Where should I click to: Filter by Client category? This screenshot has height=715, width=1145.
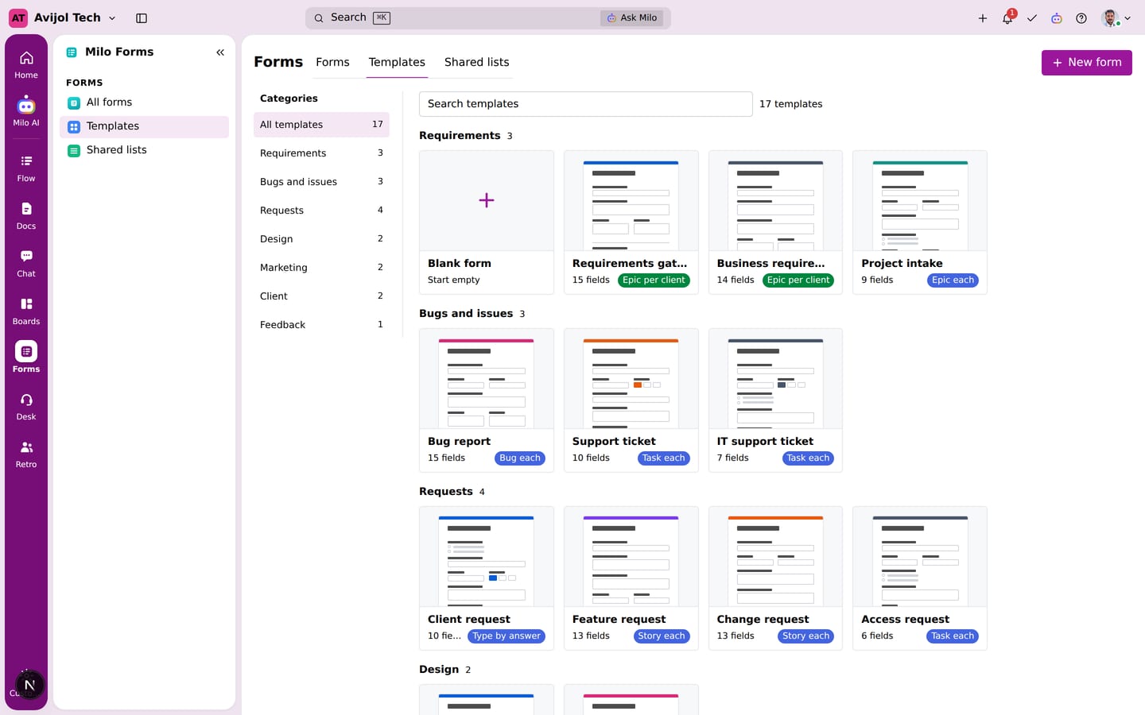coord(321,296)
